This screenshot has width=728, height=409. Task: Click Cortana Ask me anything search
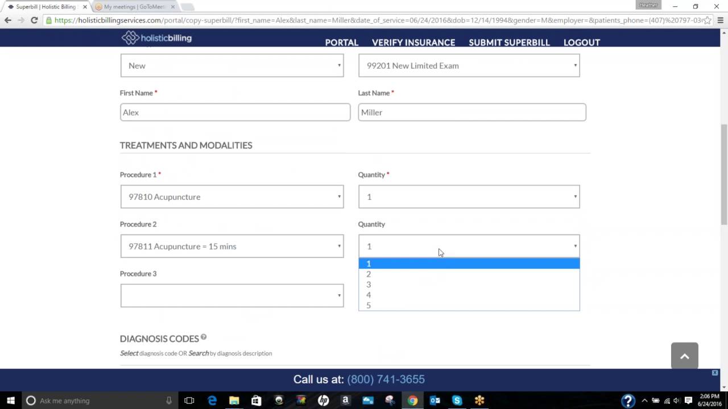[x=100, y=400]
